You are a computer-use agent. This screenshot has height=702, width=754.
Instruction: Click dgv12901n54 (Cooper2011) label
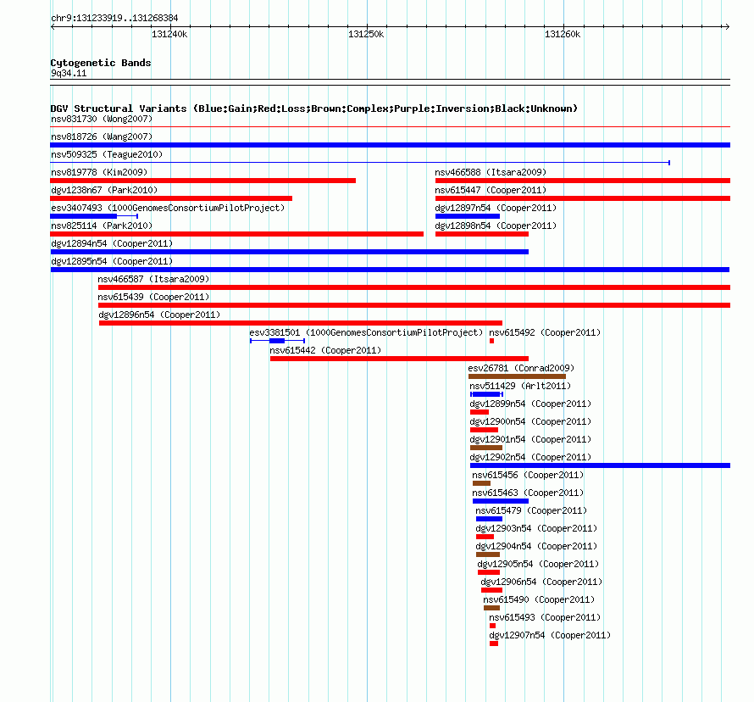530,439
